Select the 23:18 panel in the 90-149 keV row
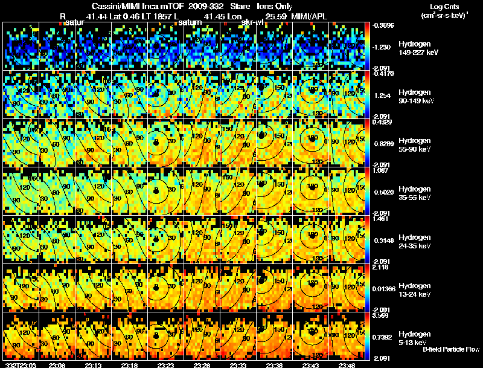The width and height of the screenshot is (483, 368). click(x=129, y=94)
